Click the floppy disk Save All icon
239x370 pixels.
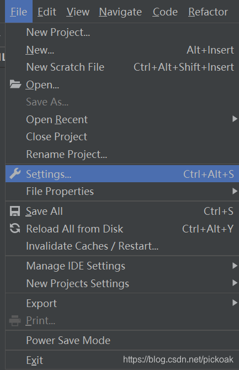click(15, 211)
